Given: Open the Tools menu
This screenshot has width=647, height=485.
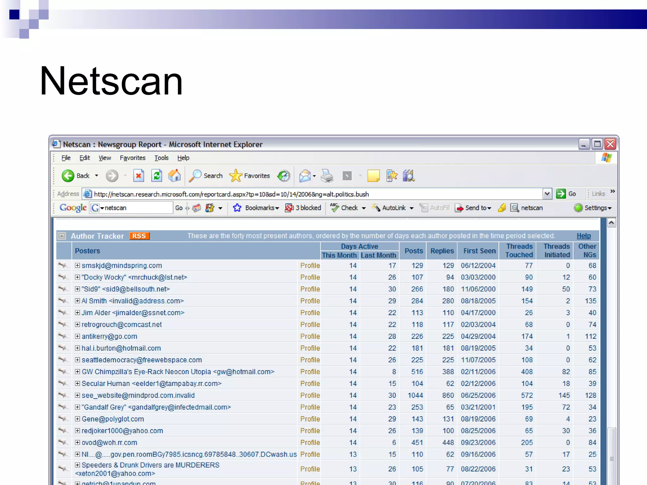Looking at the screenshot, I should pos(161,158).
